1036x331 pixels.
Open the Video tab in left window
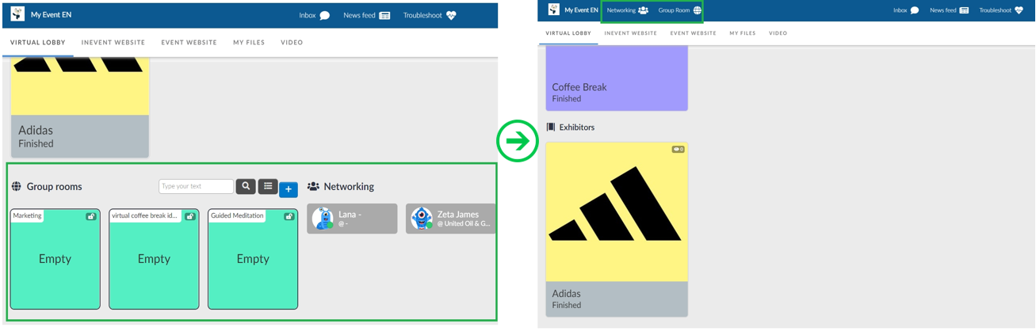pyautogui.click(x=292, y=42)
